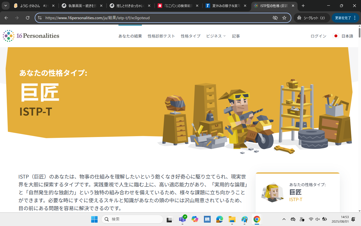Open the 性格診断テスト menu item
The height and width of the screenshot is (226, 361).
point(161,36)
